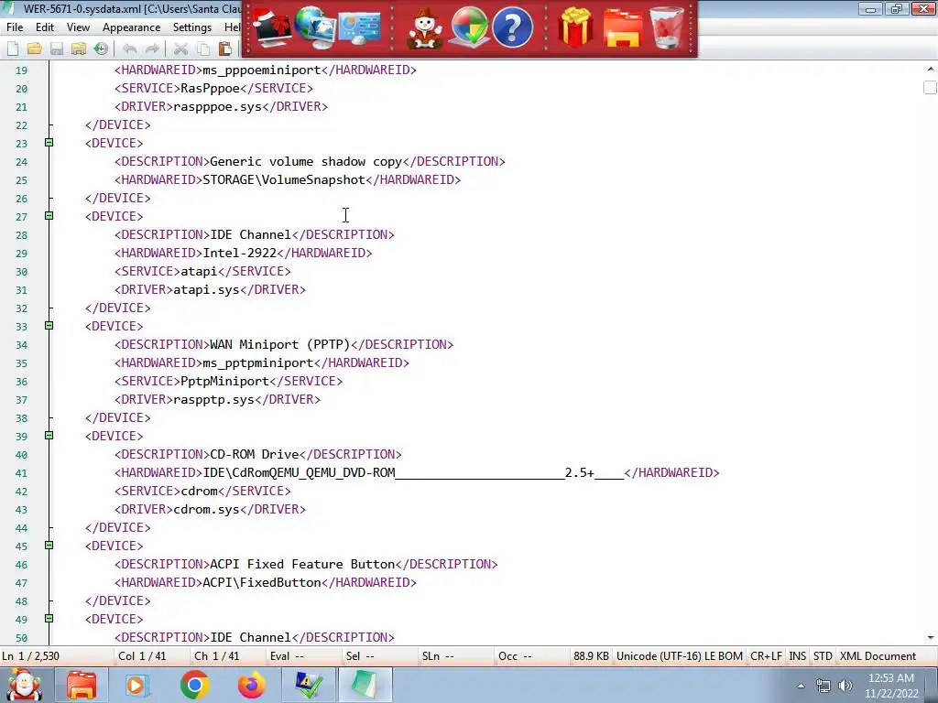Image resolution: width=938 pixels, height=703 pixels.
Task: Click 'WAN Miniport (PPTP)' description text
Action: tap(280, 344)
